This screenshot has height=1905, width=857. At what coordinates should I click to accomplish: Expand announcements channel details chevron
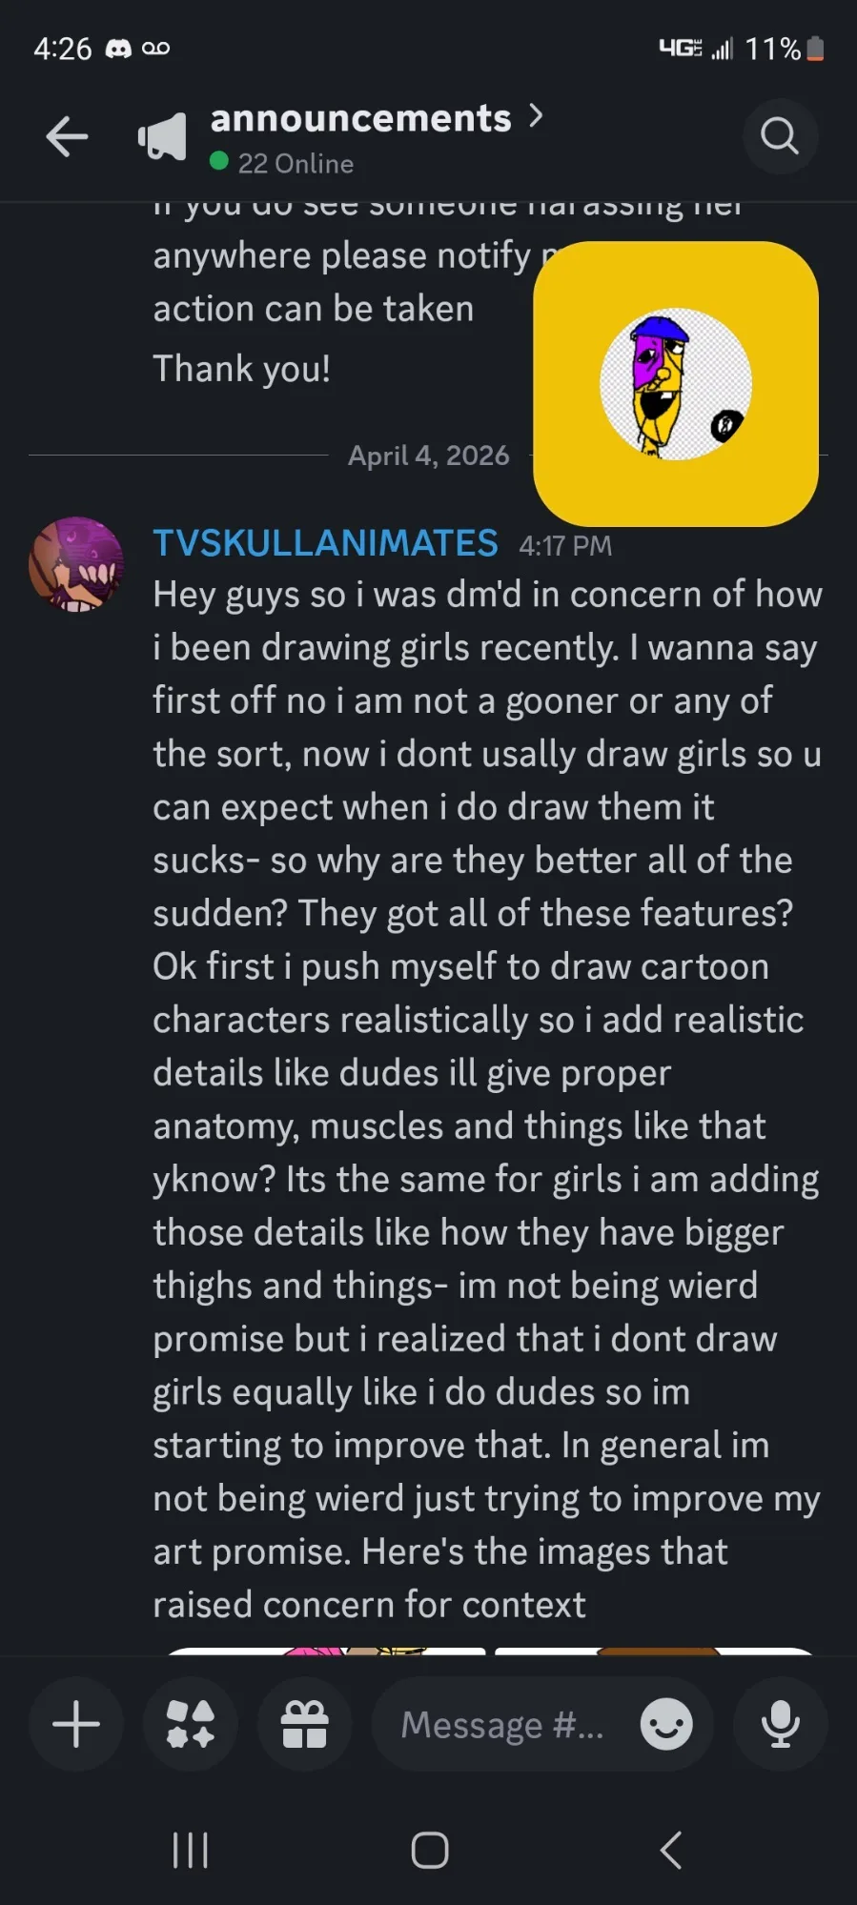pos(536,116)
